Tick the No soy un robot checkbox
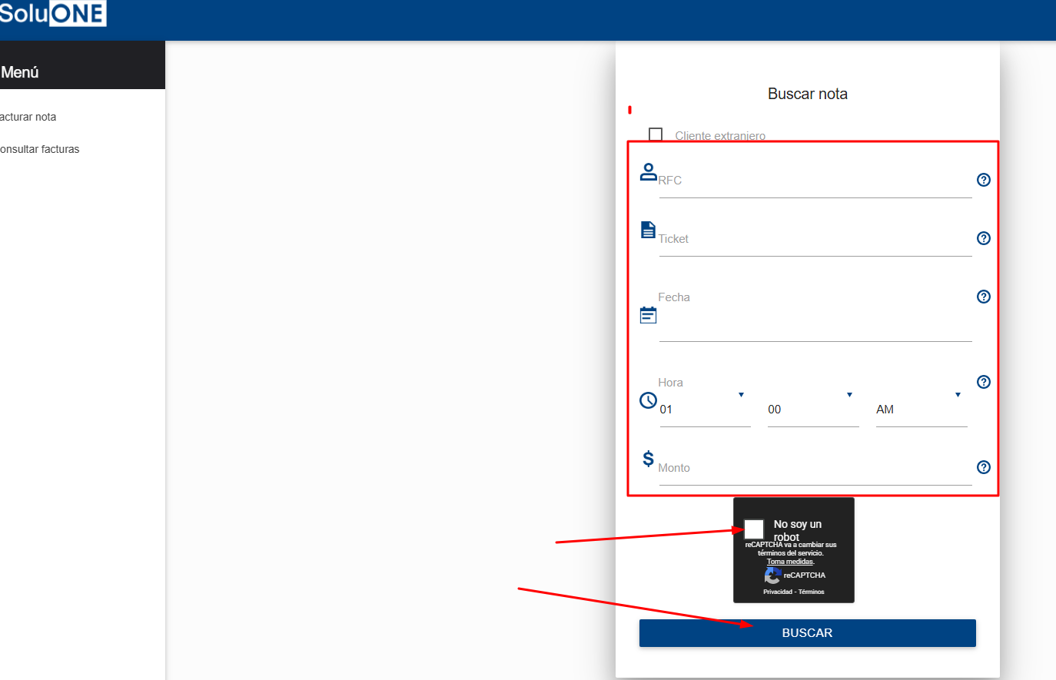The width and height of the screenshot is (1056, 680). point(754,529)
